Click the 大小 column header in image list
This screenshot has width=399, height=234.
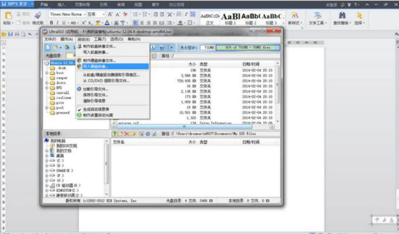pyautogui.click(x=192, y=64)
